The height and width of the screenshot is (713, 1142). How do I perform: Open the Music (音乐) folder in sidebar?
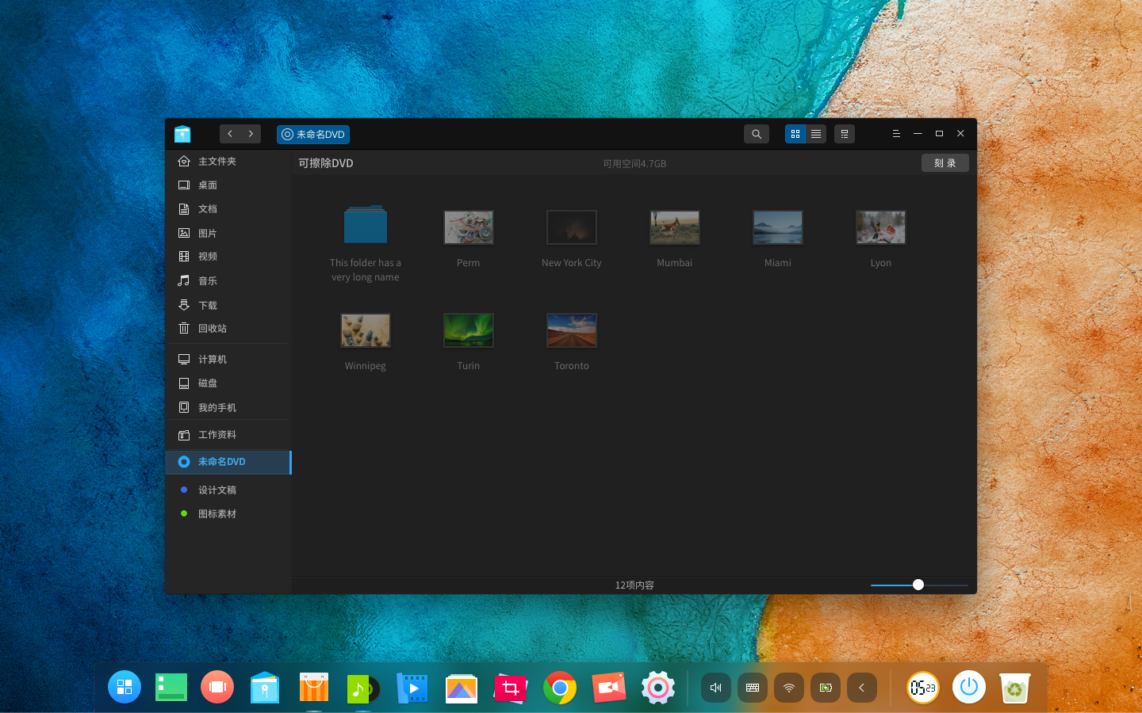207,280
